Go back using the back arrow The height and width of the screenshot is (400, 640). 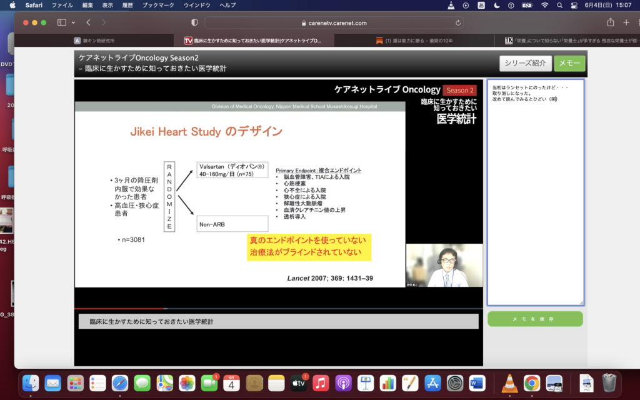click(x=87, y=21)
